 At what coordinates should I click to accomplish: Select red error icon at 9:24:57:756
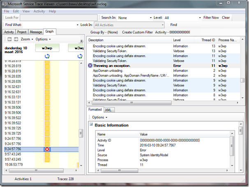[x=47, y=149]
